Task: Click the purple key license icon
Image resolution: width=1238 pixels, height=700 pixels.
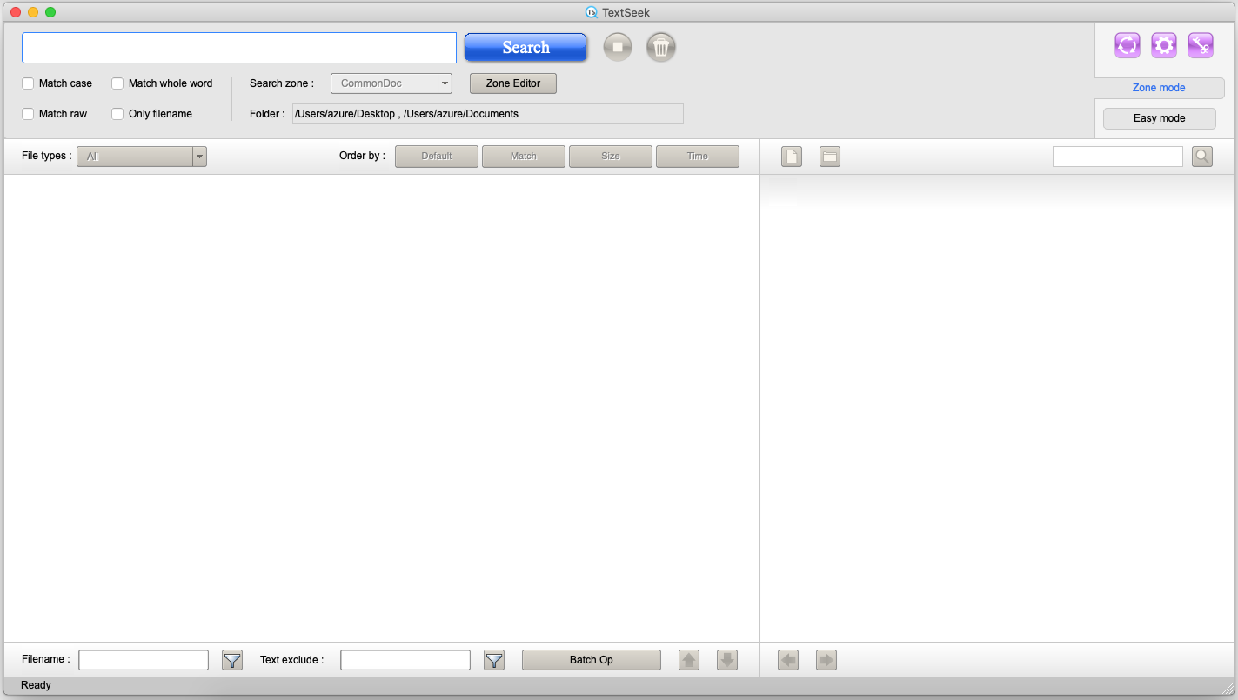Action: [1200, 45]
